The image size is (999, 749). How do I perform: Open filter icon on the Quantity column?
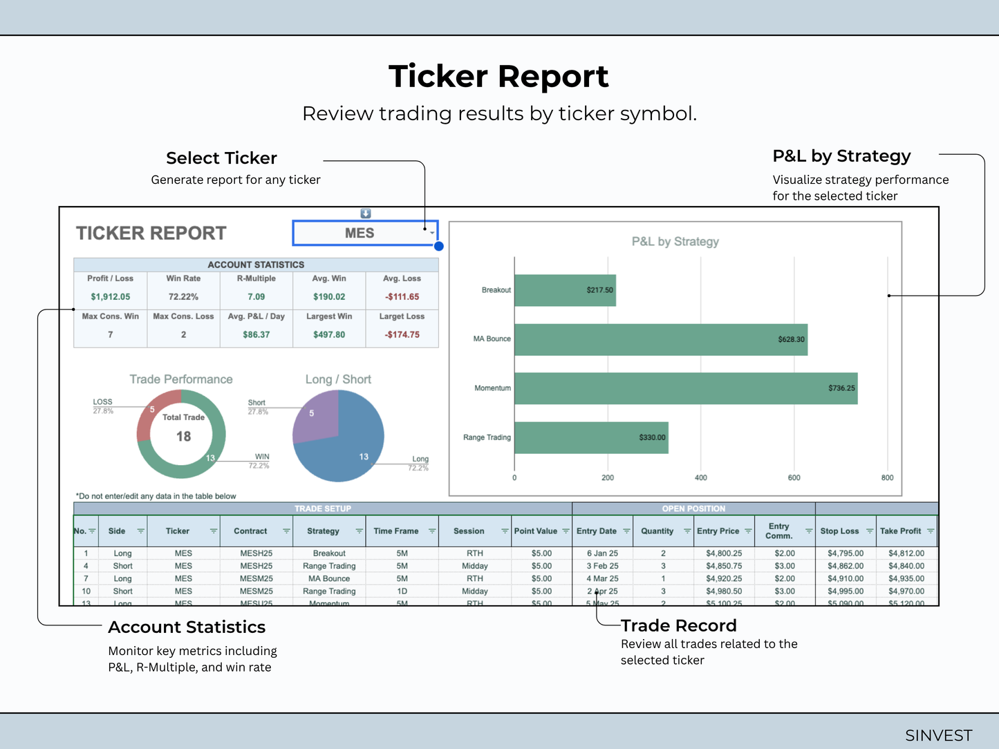coord(687,531)
